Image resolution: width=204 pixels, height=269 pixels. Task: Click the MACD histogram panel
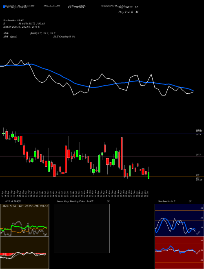click(x=24, y=253)
